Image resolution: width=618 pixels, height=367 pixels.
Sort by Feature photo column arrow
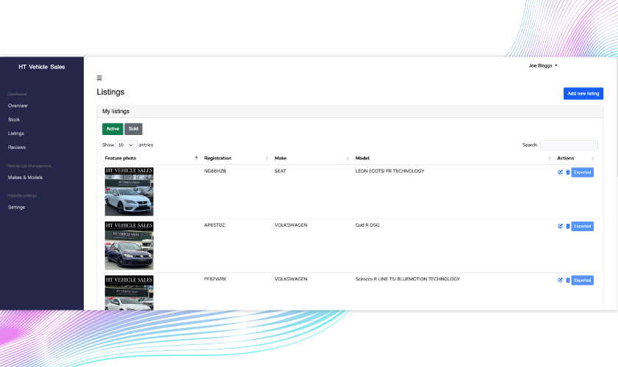pyautogui.click(x=196, y=158)
